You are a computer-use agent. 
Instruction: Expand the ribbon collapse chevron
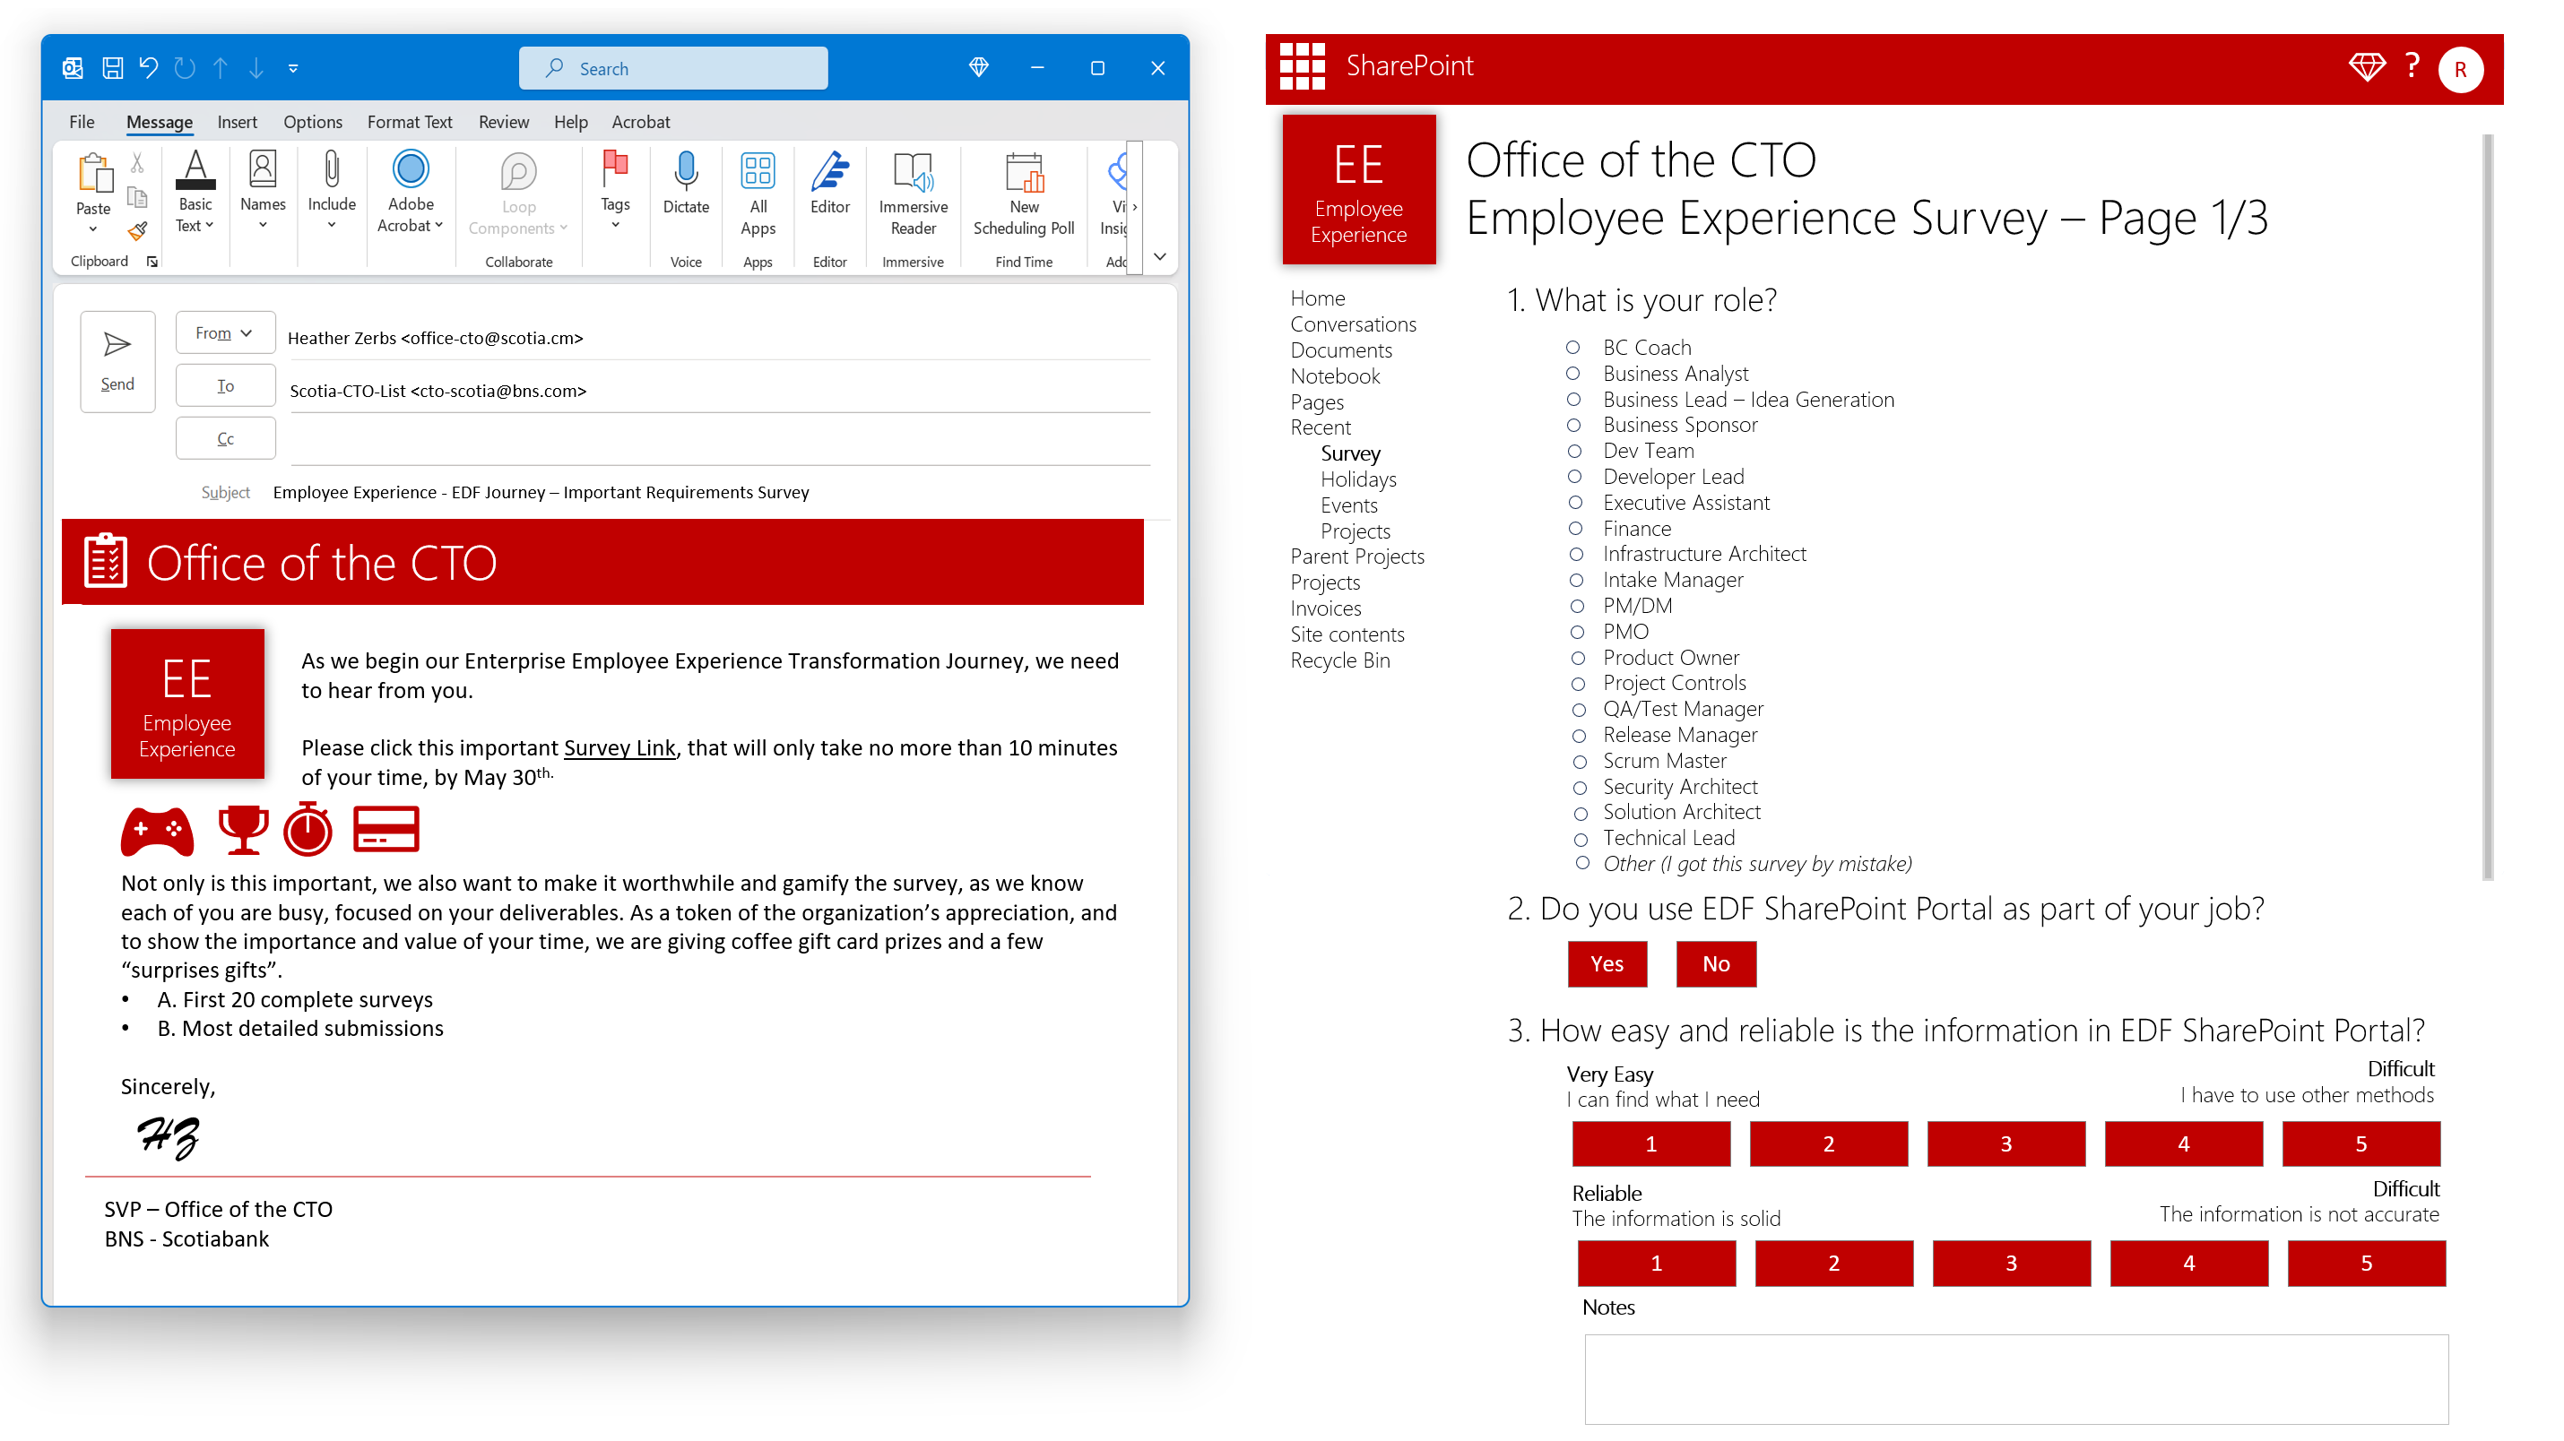pyautogui.click(x=1159, y=257)
